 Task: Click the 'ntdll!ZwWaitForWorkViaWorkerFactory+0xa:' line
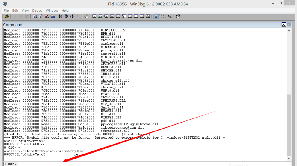45,151
